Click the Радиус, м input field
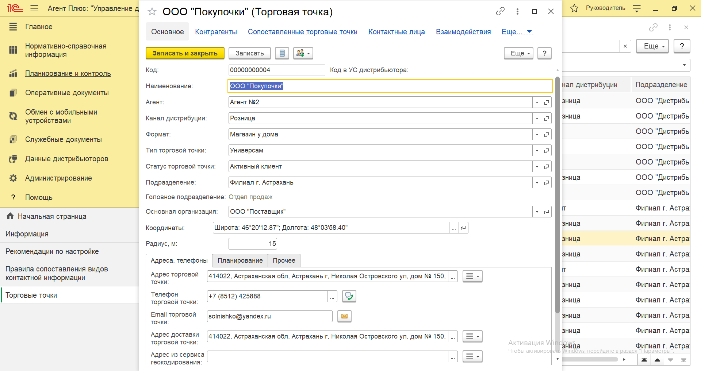The width and height of the screenshot is (701, 371). pyautogui.click(x=253, y=244)
